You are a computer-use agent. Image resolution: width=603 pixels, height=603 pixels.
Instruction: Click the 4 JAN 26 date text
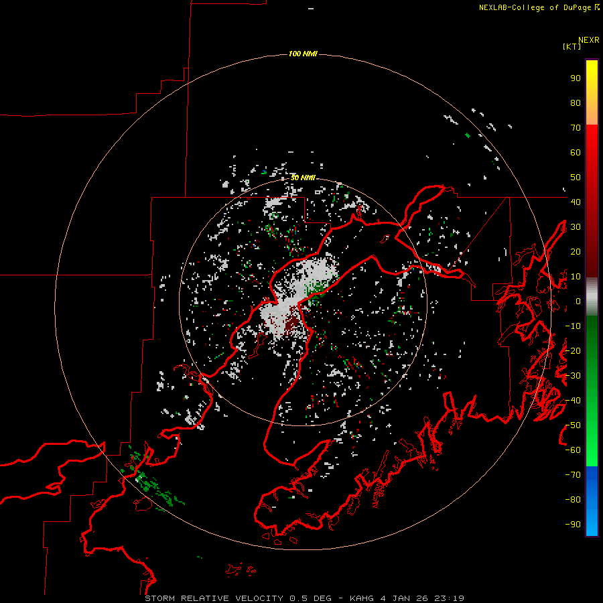[x=404, y=598]
